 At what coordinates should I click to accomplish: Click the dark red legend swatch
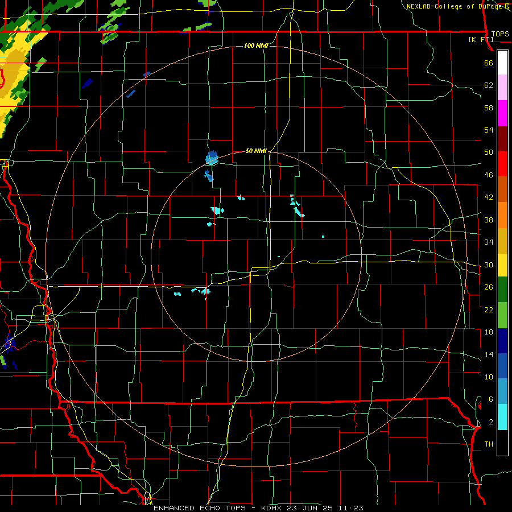coord(502,139)
